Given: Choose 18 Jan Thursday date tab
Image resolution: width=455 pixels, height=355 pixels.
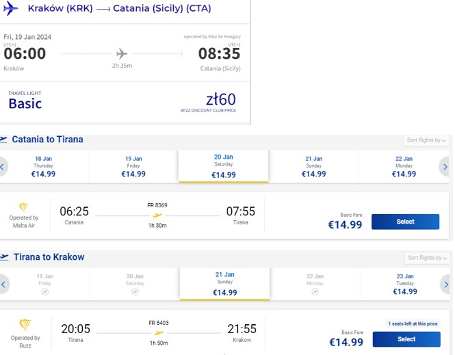Looking at the screenshot, I should click(44, 166).
